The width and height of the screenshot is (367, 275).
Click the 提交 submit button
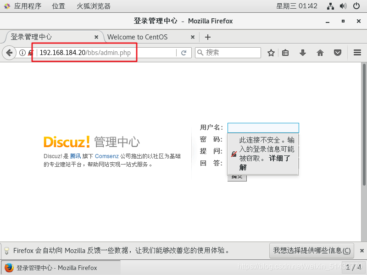[237, 178]
